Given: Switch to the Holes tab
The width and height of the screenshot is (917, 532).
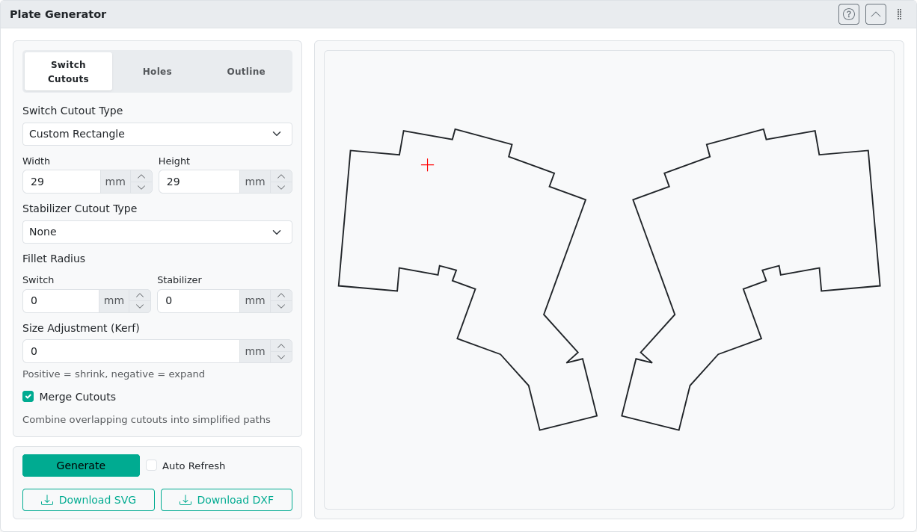Looking at the screenshot, I should tap(157, 72).
